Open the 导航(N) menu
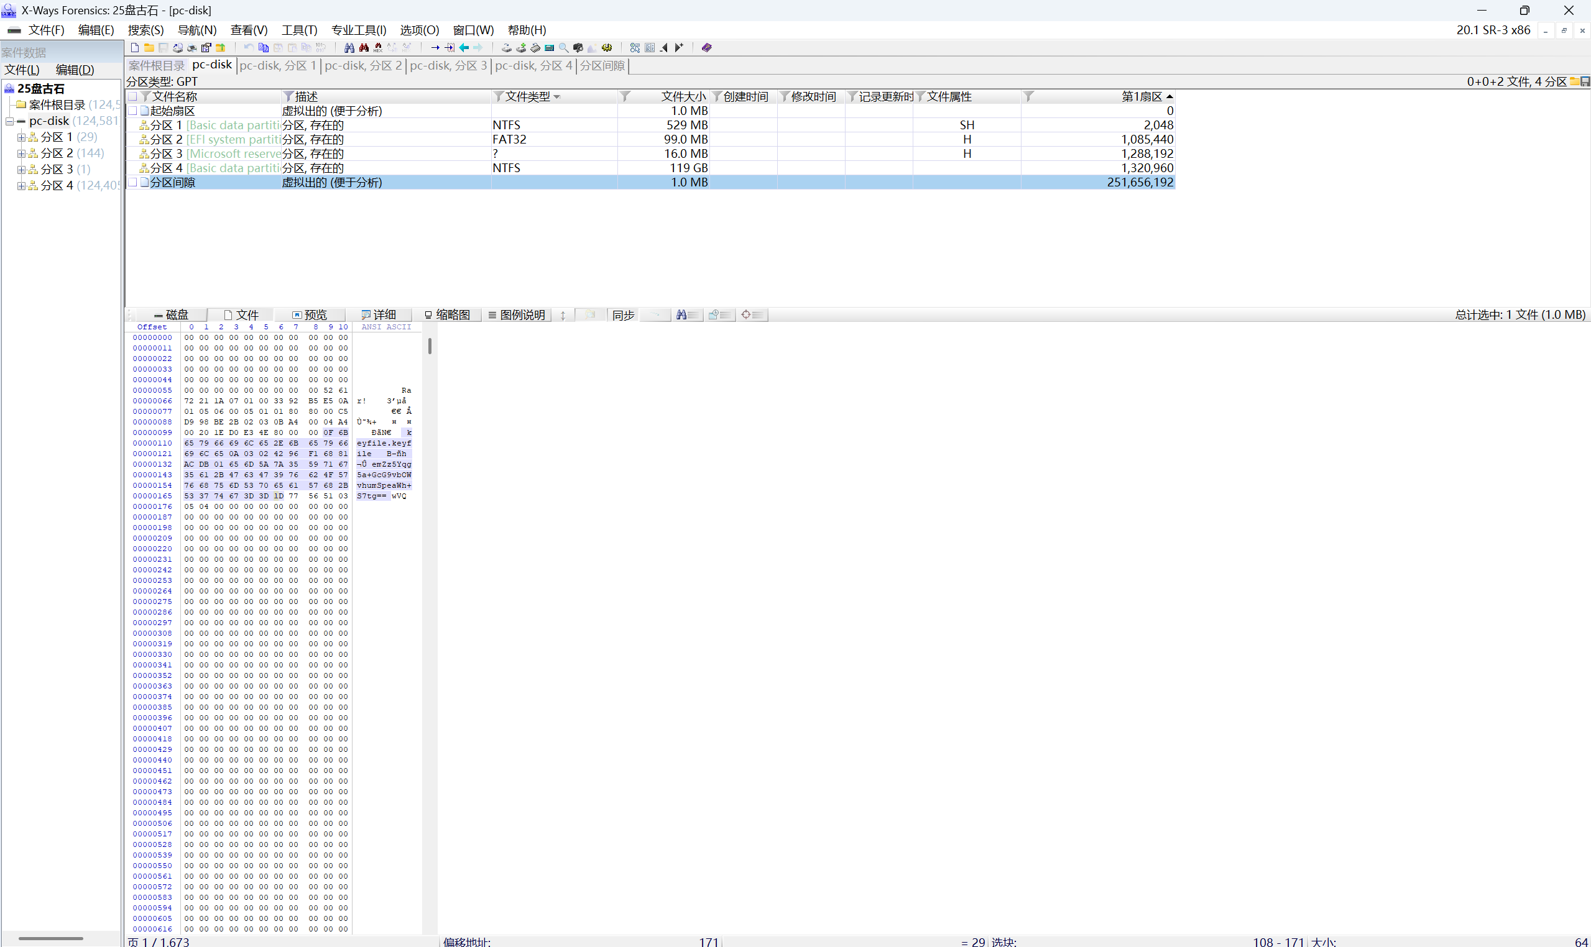The image size is (1591, 947). (196, 30)
